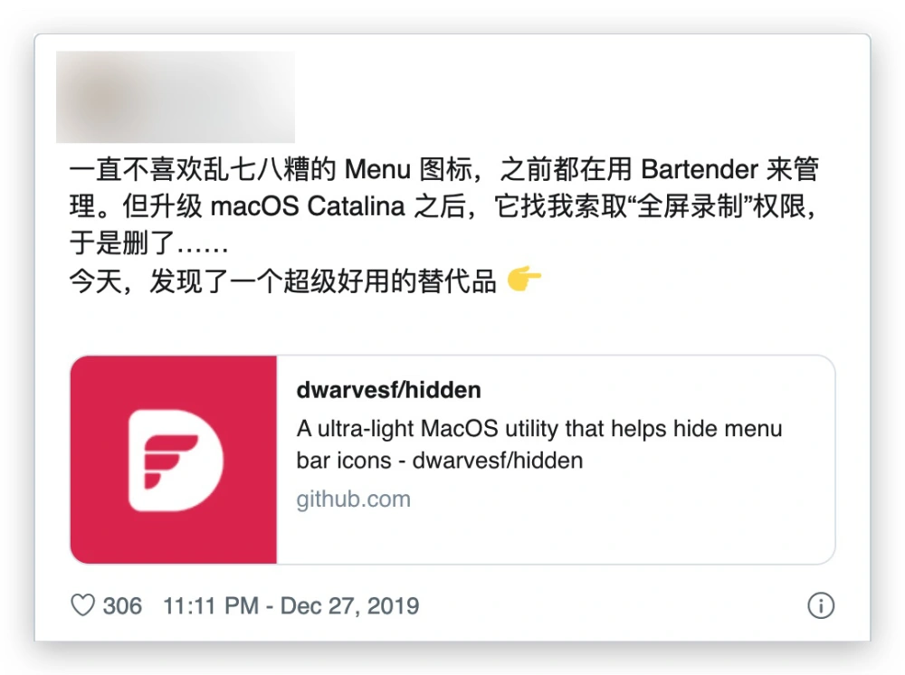This screenshot has height=675, width=905.
Task: Click blank space right of github.com in the card
Action: (x=617, y=499)
